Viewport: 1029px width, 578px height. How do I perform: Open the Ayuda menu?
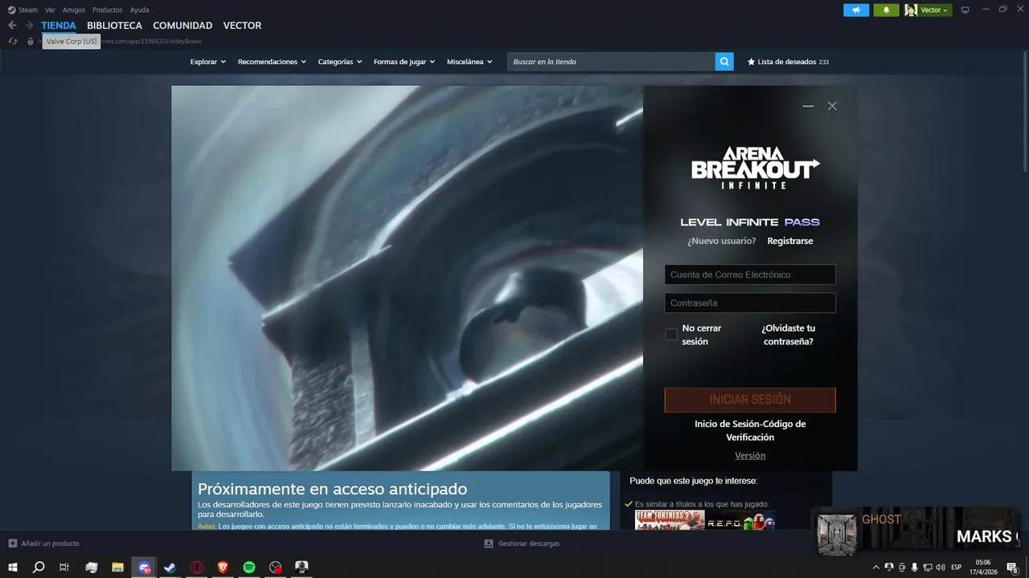(x=139, y=10)
